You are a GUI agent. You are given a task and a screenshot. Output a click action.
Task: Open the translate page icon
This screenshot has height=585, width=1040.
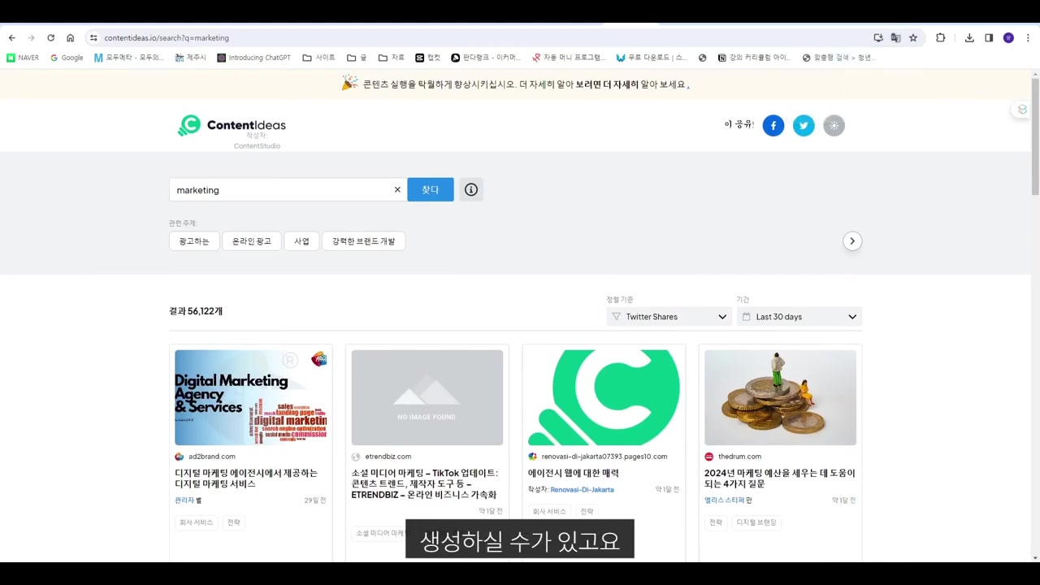tap(895, 37)
